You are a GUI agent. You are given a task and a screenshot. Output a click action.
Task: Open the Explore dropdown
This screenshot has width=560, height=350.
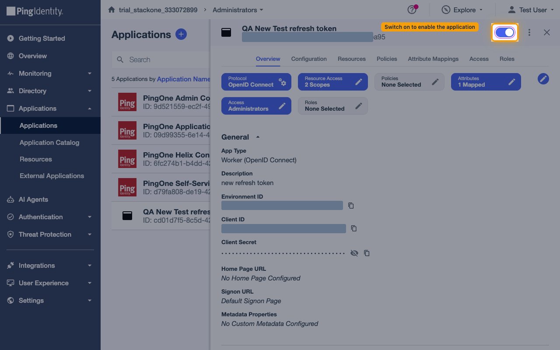tap(462, 10)
